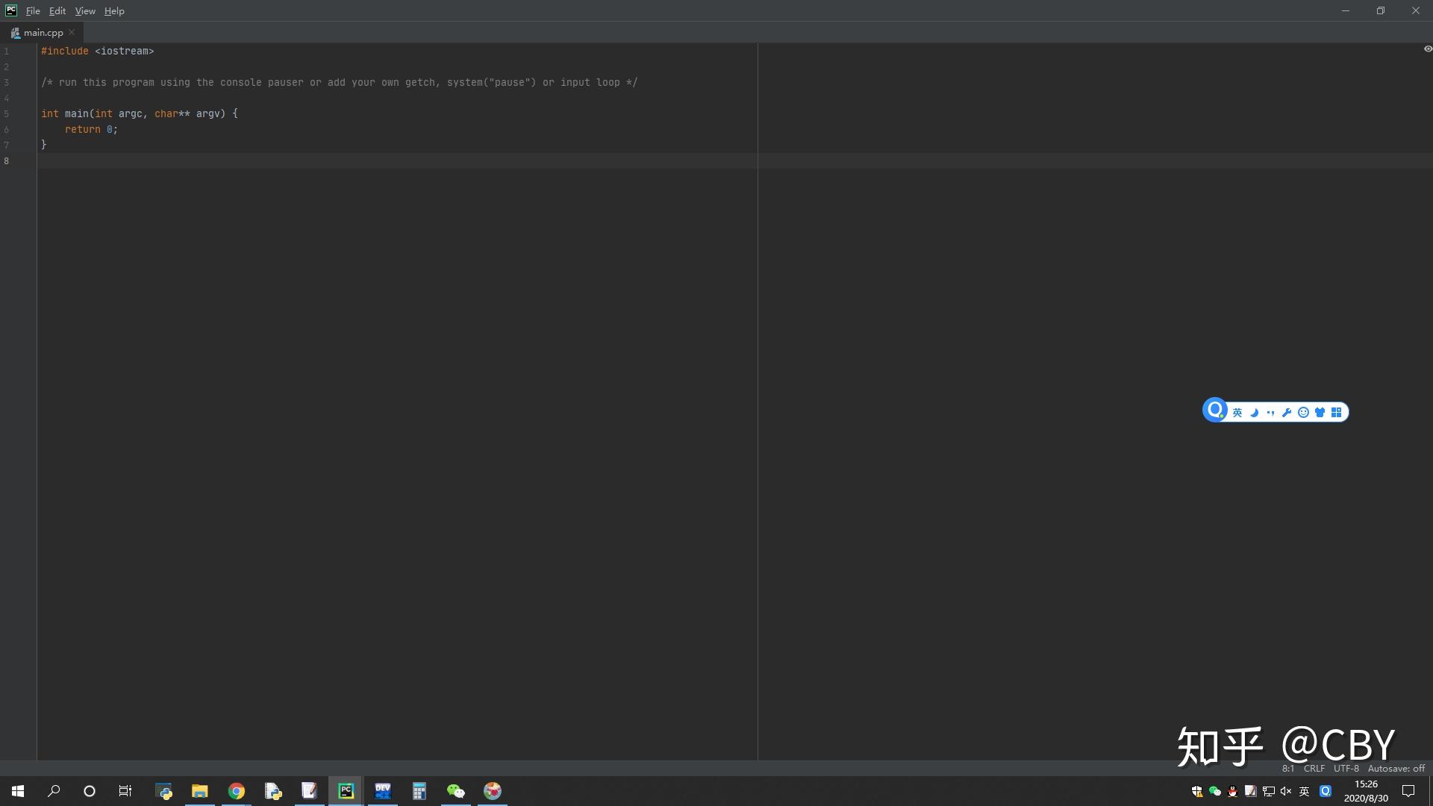Toggle Chinese/English punctuation on the input bar

point(1271,412)
